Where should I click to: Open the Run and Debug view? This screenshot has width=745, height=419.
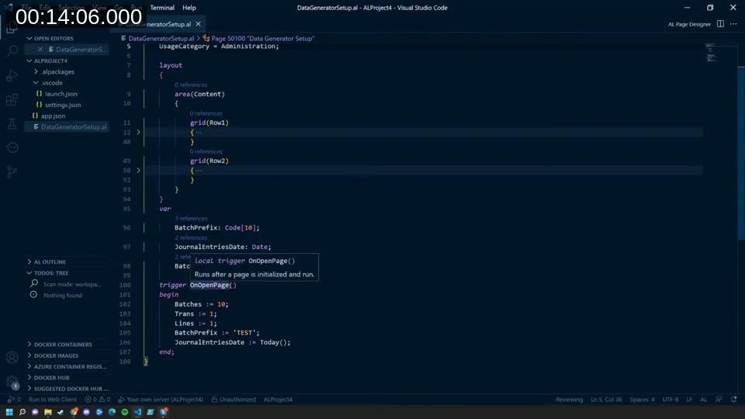click(x=12, y=75)
